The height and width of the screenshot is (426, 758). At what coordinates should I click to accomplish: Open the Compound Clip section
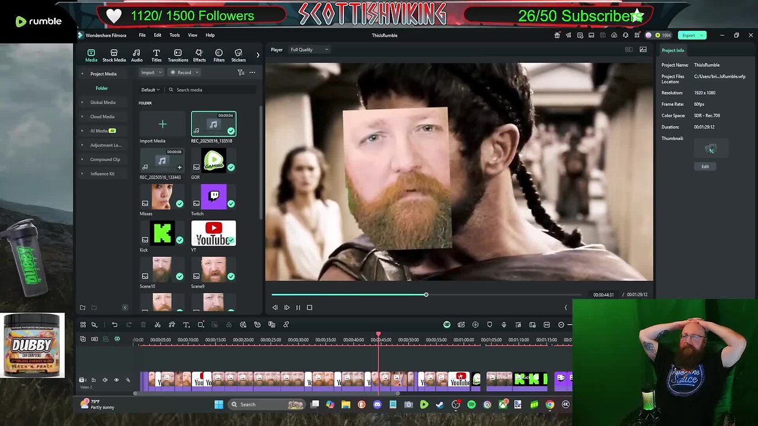coord(105,159)
